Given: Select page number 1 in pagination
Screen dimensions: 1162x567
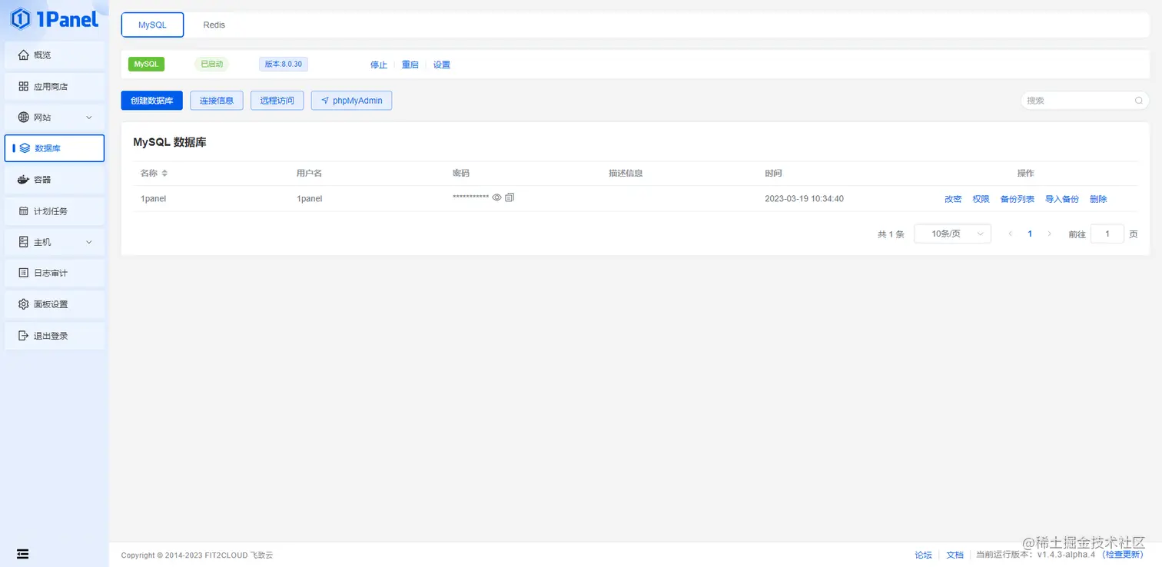Looking at the screenshot, I should (1030, 234).
